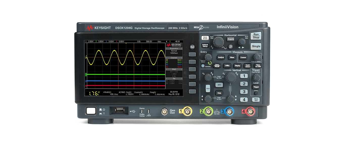Screen dimensions: 345x141
Task: Open the Analyze menu
Action: (x=221, y=57)
